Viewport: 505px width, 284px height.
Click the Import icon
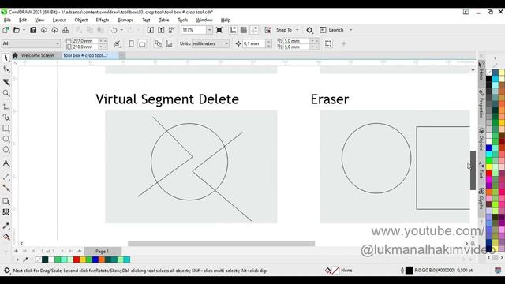150,30
